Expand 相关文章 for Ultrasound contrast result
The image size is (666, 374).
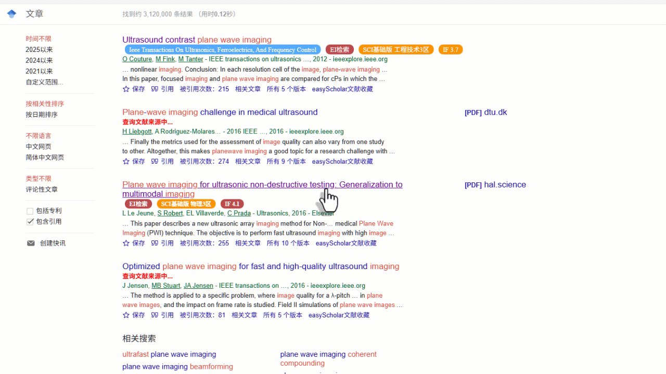(x=248, y=89)
